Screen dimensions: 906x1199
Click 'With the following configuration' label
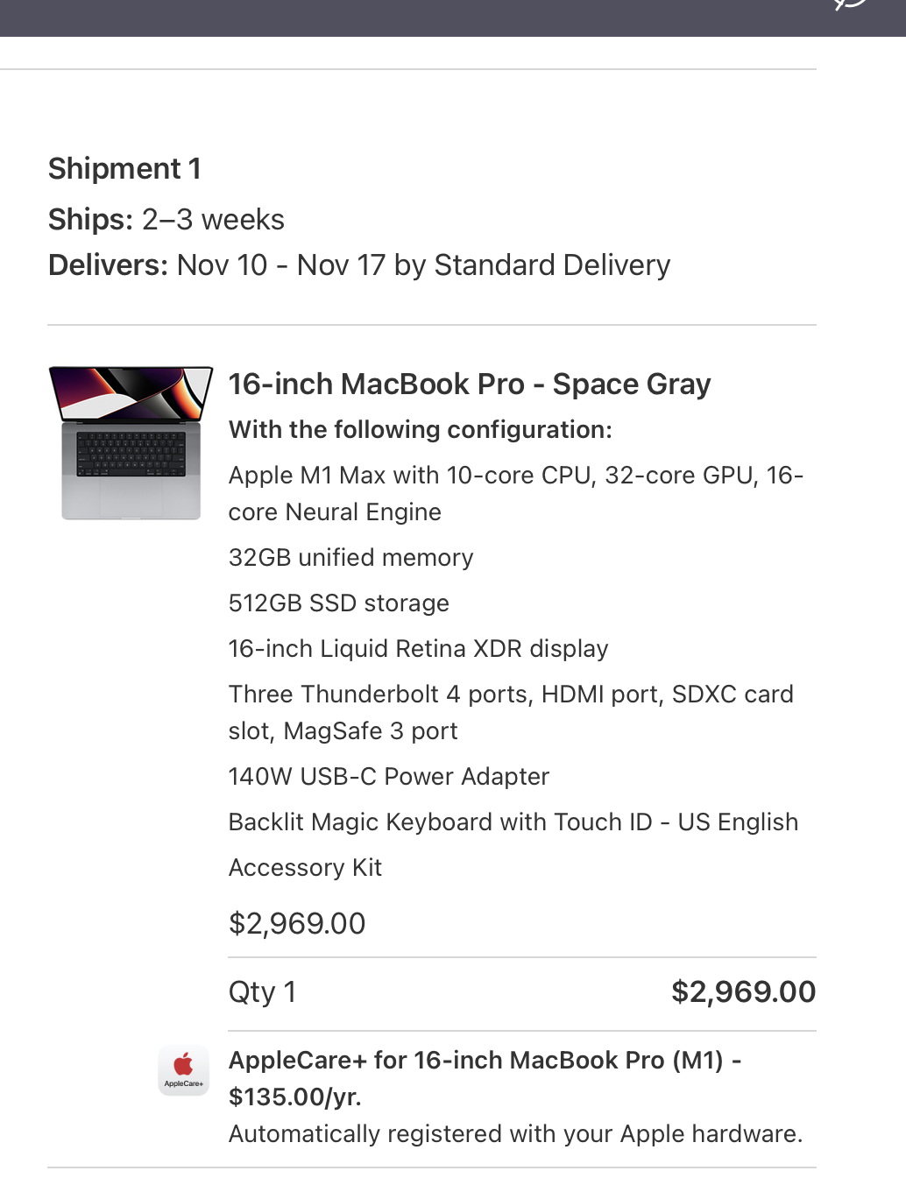tap(420, 430)
